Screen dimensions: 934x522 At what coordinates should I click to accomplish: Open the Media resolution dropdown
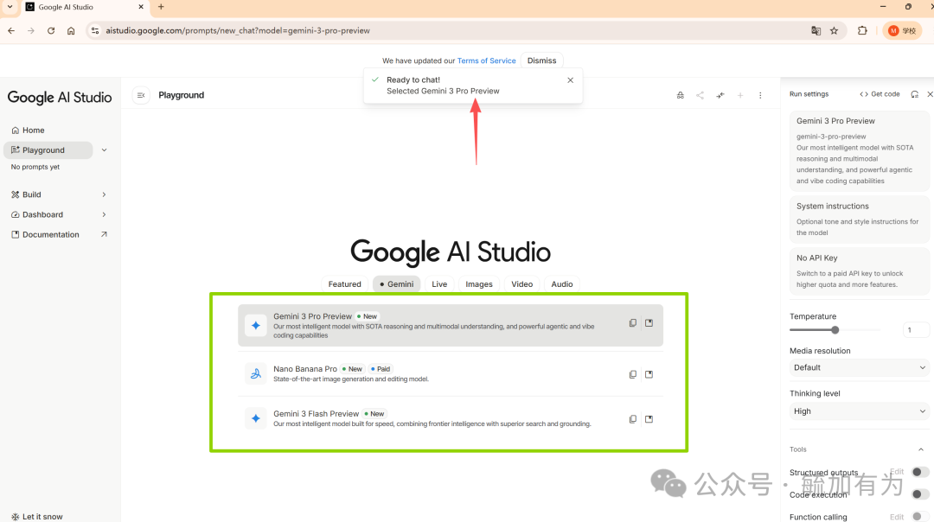point(859,367)
